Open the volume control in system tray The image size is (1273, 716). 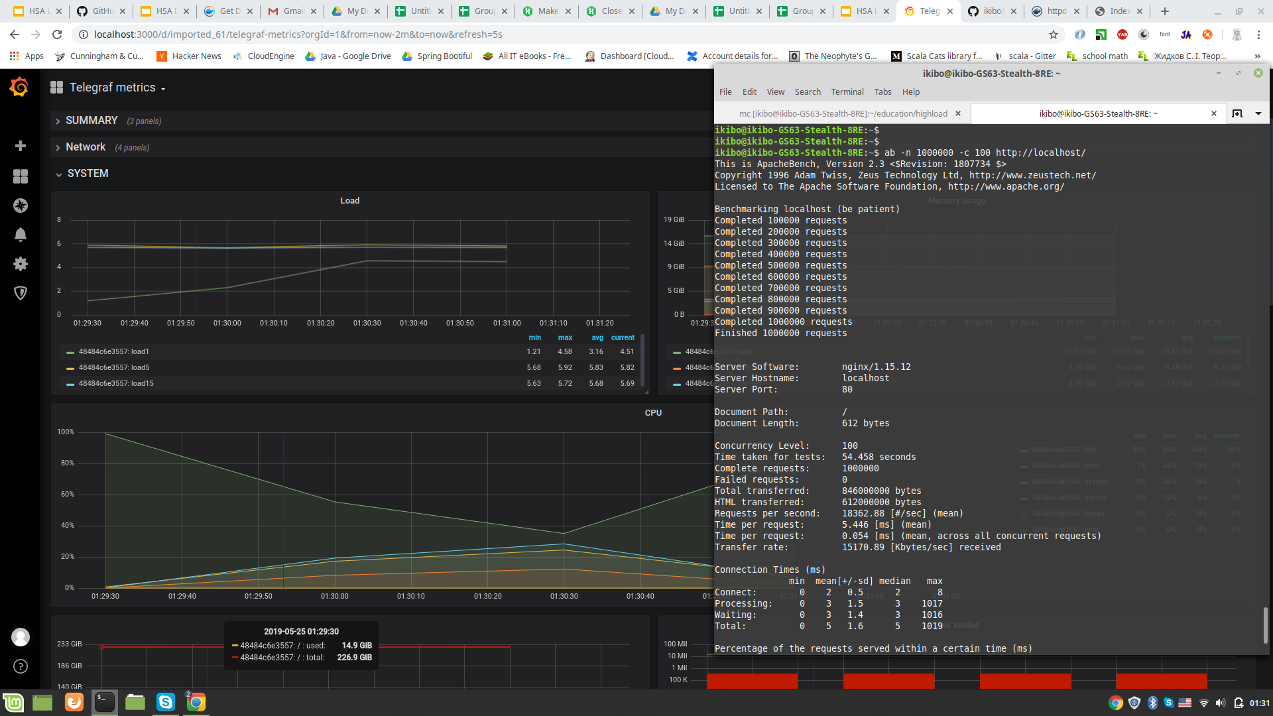[1221, 703]
